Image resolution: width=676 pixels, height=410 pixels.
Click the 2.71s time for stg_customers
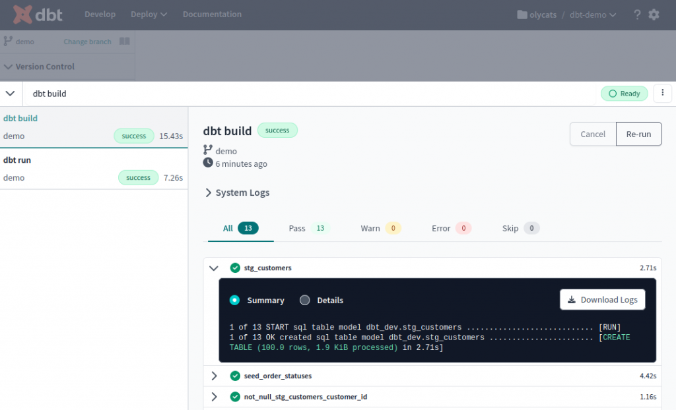[x=648, y=268]
